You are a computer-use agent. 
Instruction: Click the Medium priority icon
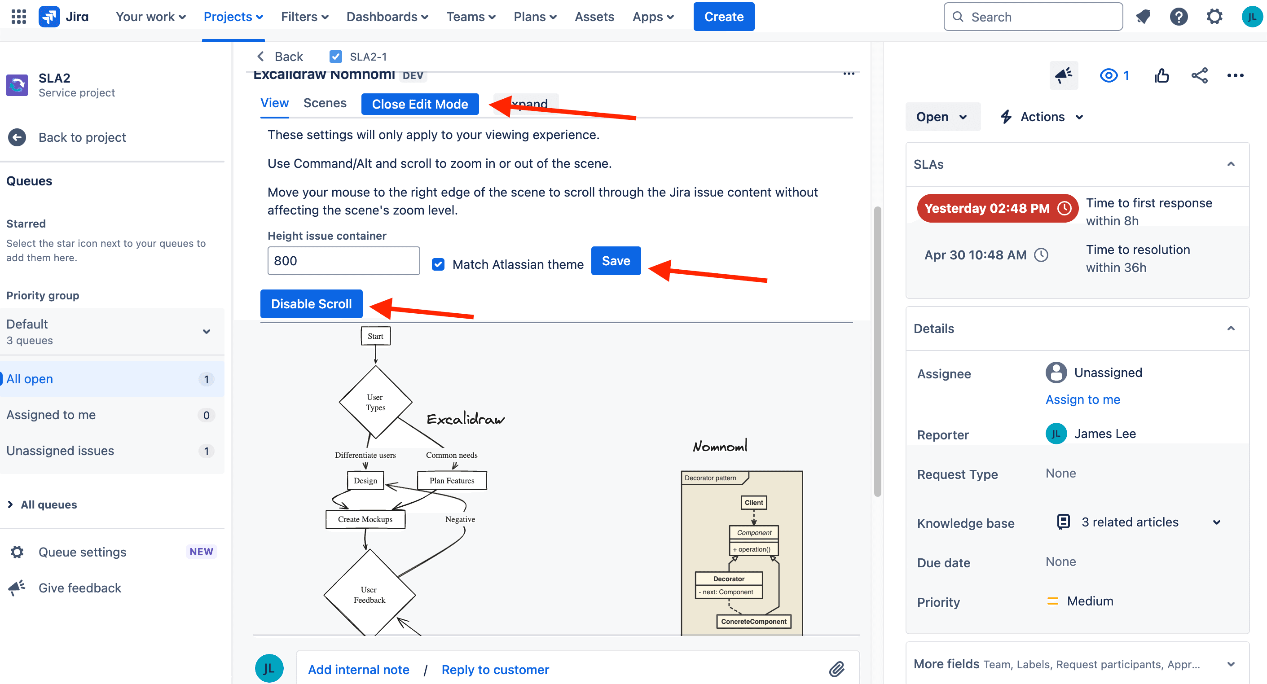click(x=1052, y=601)
